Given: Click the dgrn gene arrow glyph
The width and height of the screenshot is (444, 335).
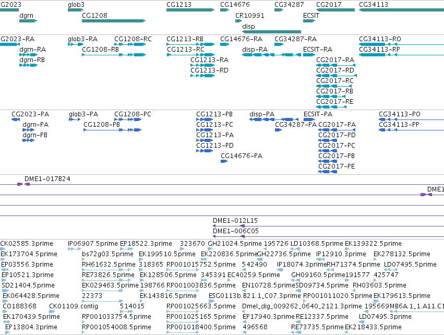Looking at the screenshot, I should click(x=28, y=21).
